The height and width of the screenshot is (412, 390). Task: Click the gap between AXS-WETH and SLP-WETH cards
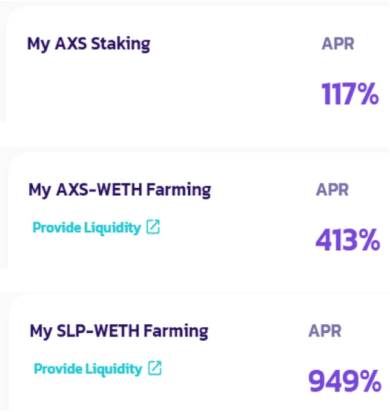pos(195,281)
